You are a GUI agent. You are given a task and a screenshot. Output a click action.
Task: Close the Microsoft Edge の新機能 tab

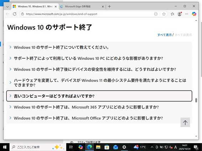click(103, 6)
